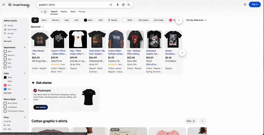Screen dimensions: 264x135
Task: Open the Google apps grid
Action: pos(245,4)
